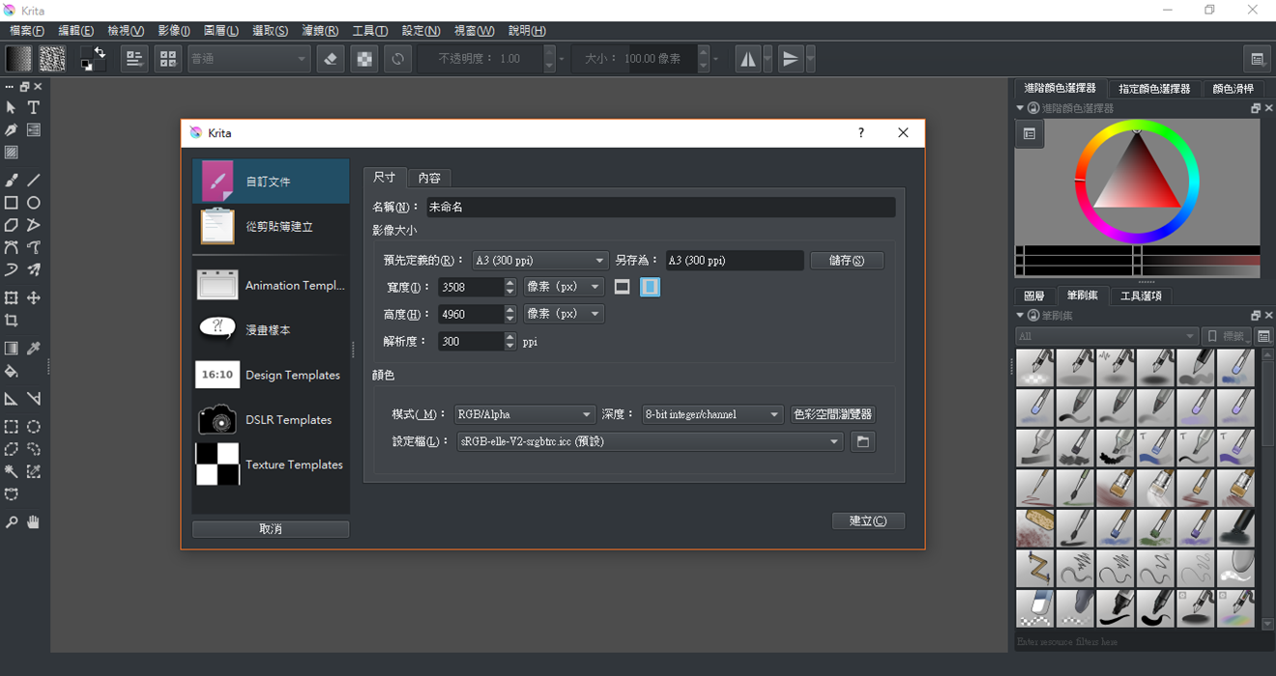Open blending mode dropdown in toolbar
Image resolution: width=1276 pixels, height=676 pixels.
[248, 59]
